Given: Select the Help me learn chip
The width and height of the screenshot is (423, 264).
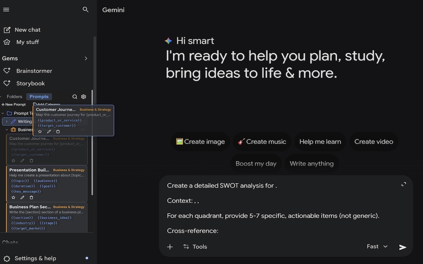Looking at the screenshot, I should pos(320,142).
